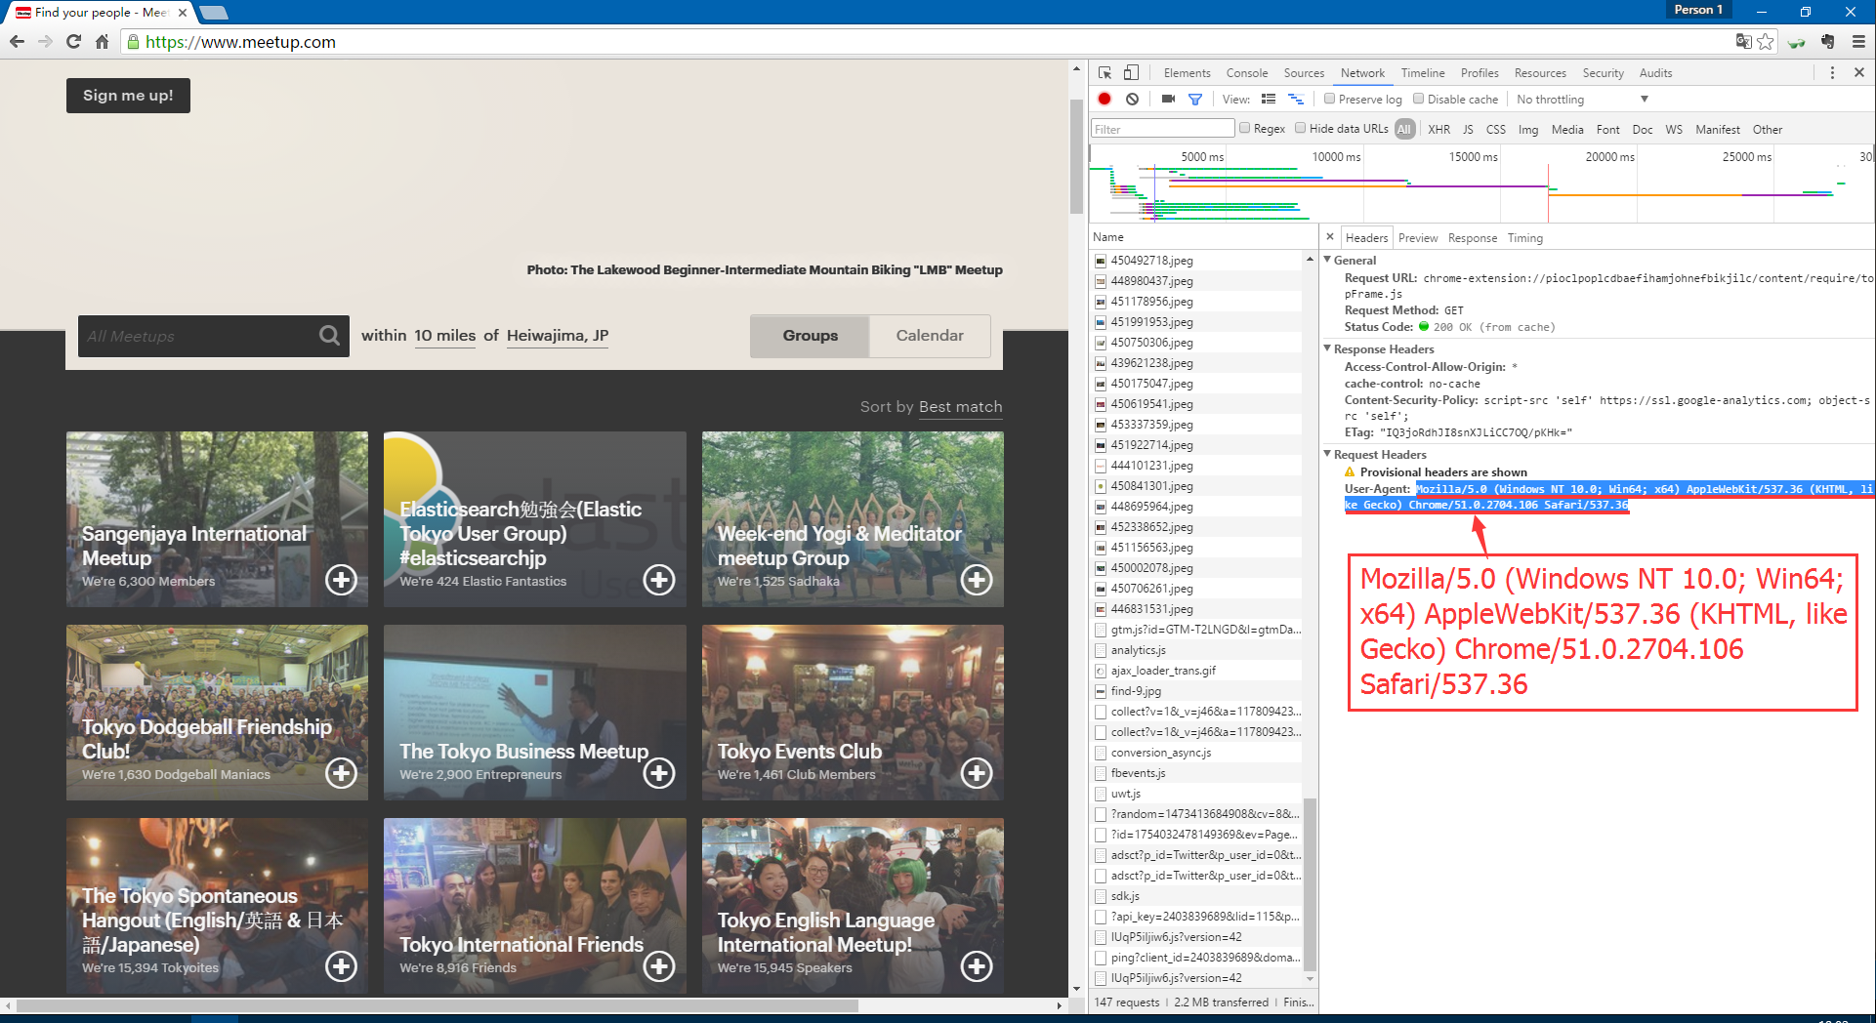Join Tokyo Events Club plus icon
Screen dimensions: 1876x1023
[x=977, y=773]
